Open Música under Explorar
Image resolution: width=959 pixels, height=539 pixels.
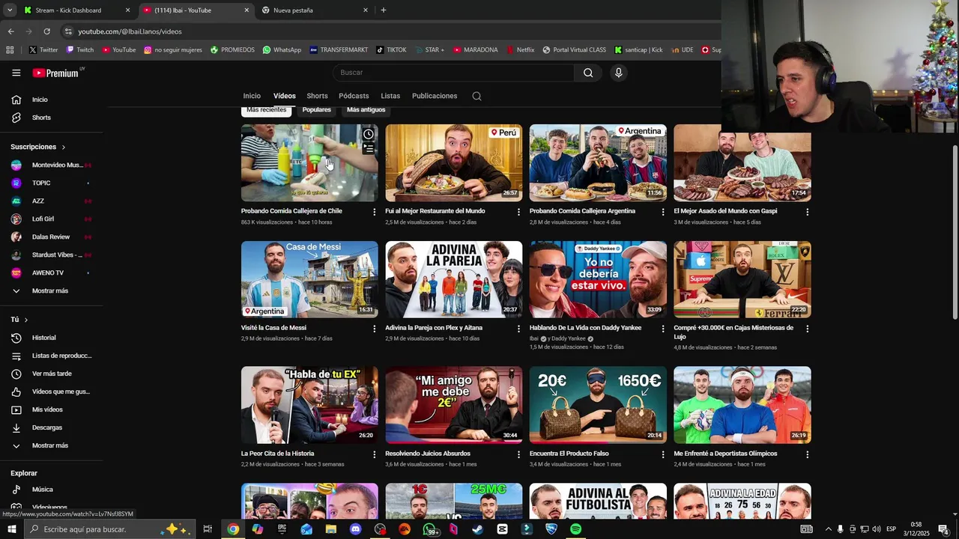click(x=52, y=490)
